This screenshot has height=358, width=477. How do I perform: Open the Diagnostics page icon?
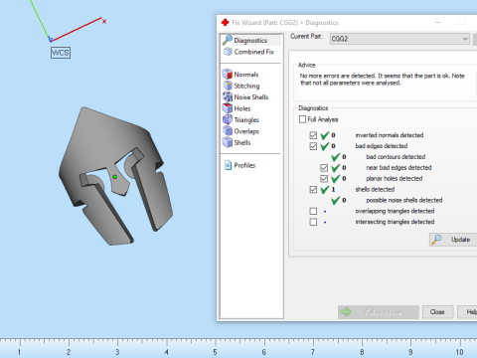coord(228,40)
